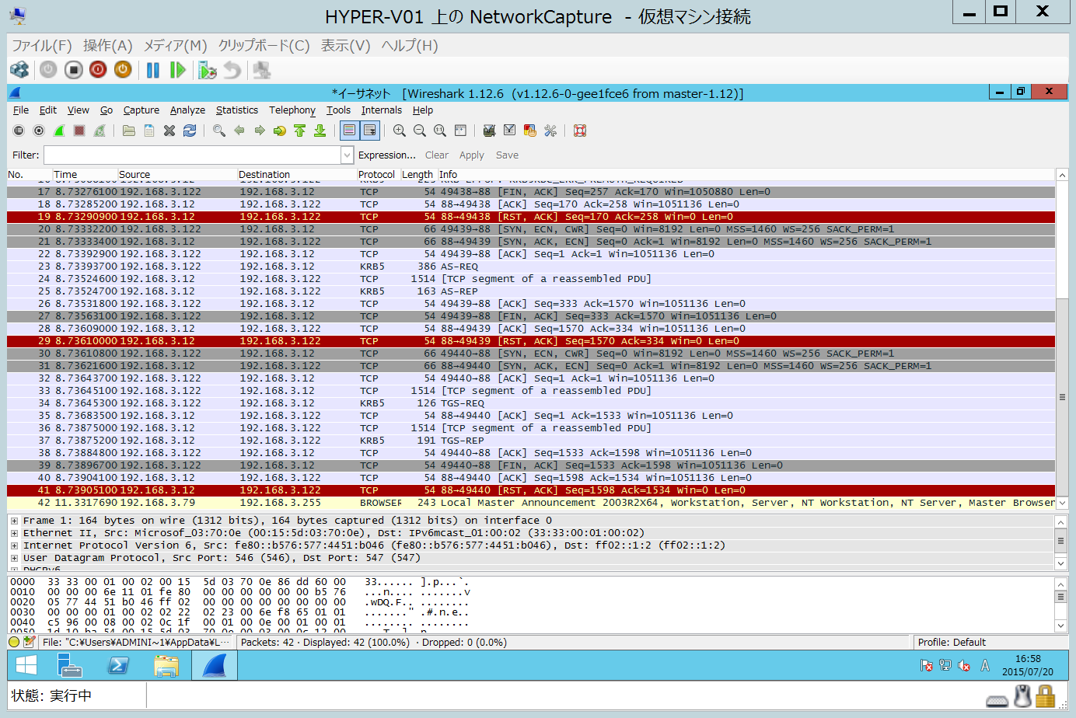
Task: Reset the virtual machine
Action: click(178, 70)
